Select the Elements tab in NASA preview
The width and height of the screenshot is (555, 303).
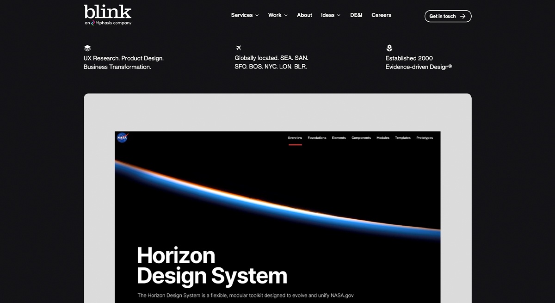339,138
